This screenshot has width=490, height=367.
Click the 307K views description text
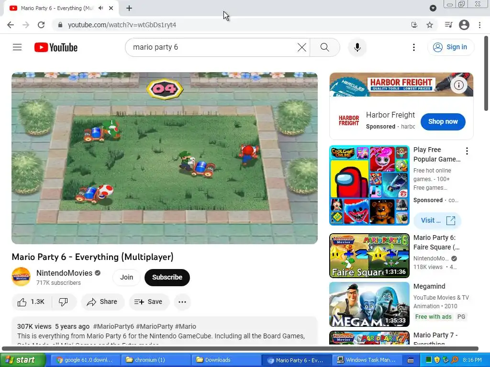[34, 326]
